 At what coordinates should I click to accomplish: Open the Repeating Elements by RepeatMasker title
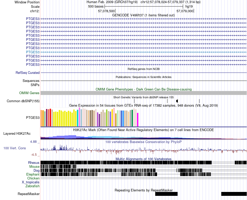click(x=144, y=190)
